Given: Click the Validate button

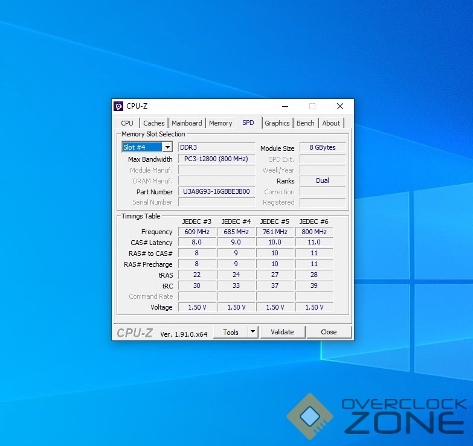Looking at the screenshot, I should pos(282,332).
